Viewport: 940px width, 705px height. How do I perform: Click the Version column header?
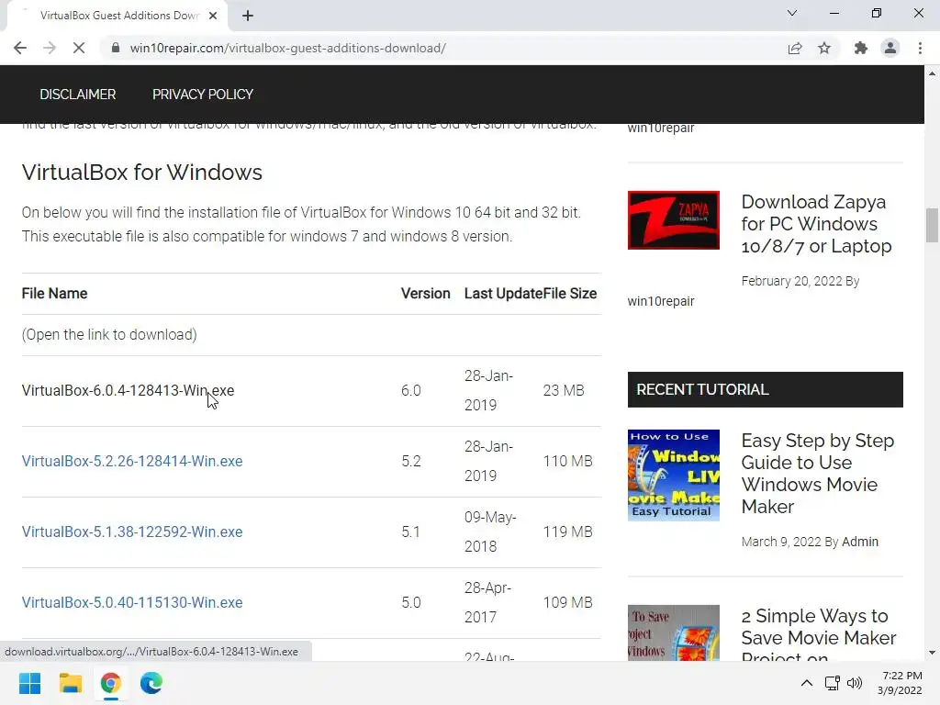[426, 293]
